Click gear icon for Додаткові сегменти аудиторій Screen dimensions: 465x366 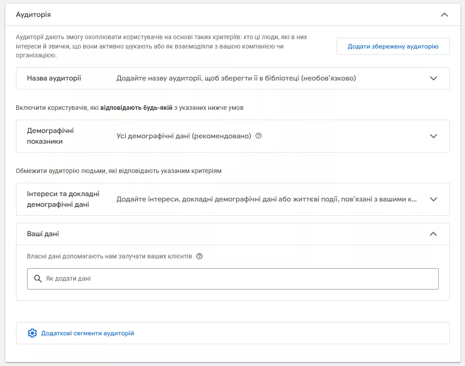pyautogui.click(x=32, y=334)
